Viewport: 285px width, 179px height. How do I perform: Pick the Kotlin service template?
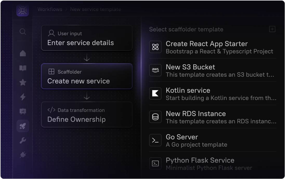[212, 94]
